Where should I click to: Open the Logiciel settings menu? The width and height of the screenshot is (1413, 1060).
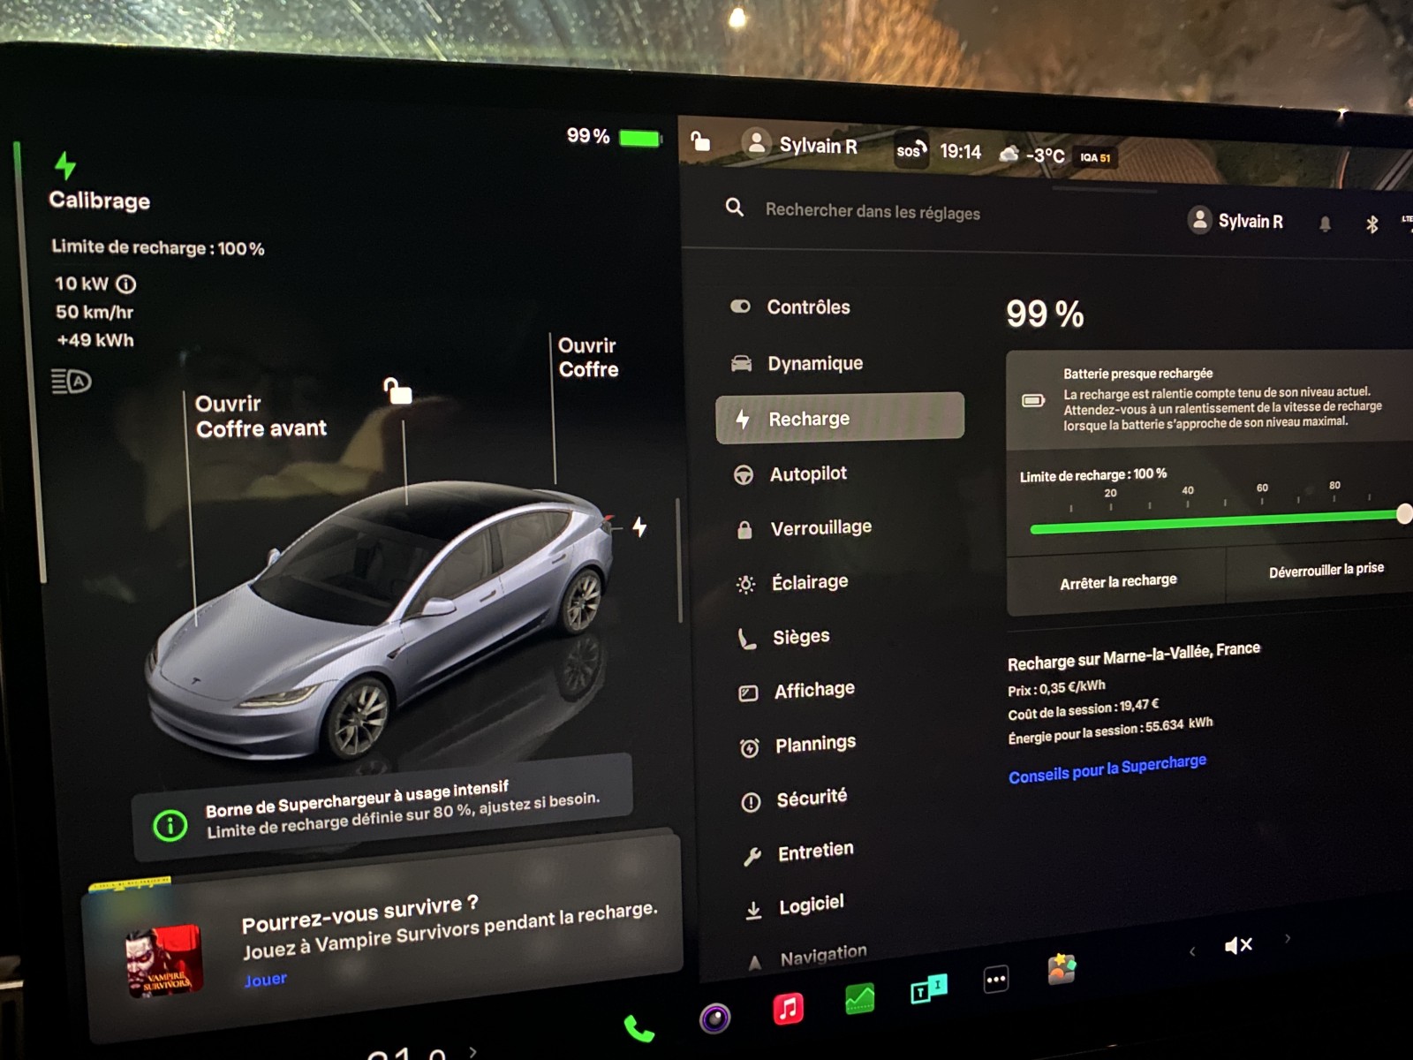(794, 905)
